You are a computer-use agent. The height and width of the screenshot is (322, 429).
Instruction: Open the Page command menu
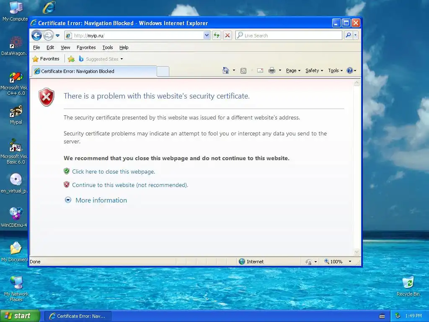pyautogui.click(x=293, y=70)
